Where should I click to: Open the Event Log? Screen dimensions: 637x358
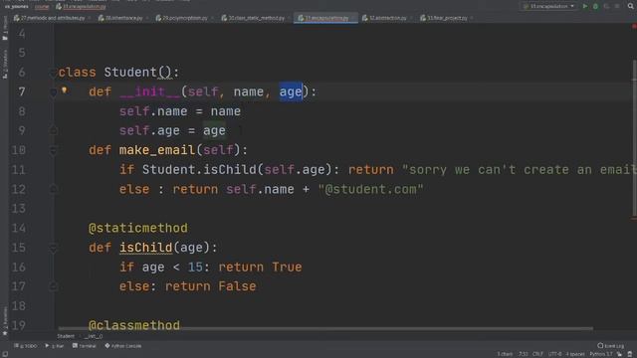point(610,346)
